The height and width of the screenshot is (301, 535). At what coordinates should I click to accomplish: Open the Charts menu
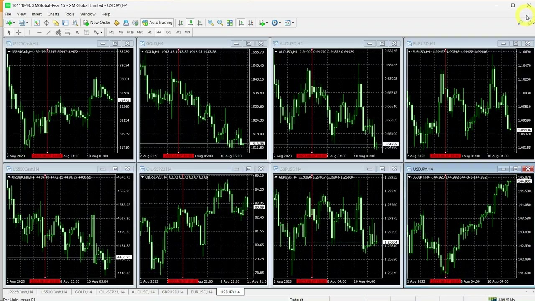[x=53, y=14]
